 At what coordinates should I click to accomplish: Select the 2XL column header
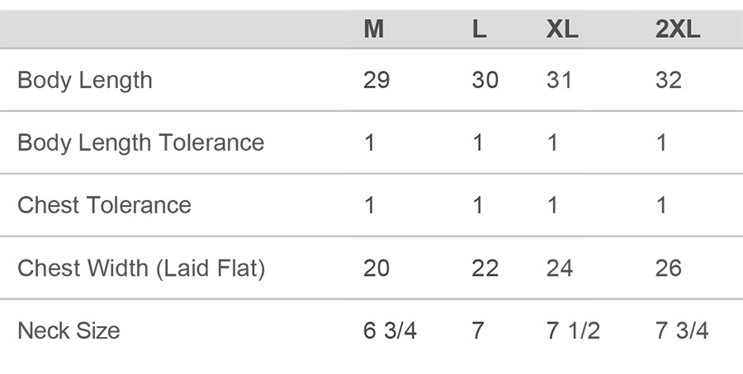(x=677, y=30)
